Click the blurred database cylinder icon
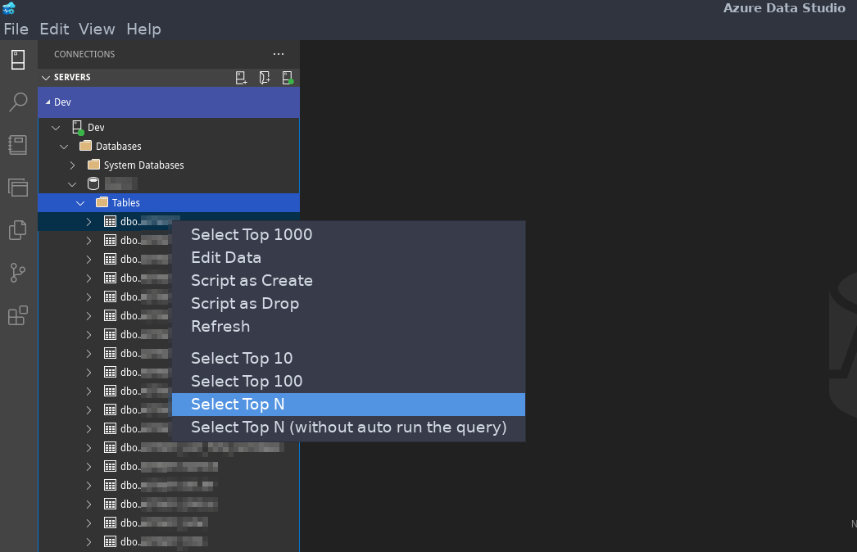Screen dimensions: 857x552 93,183
